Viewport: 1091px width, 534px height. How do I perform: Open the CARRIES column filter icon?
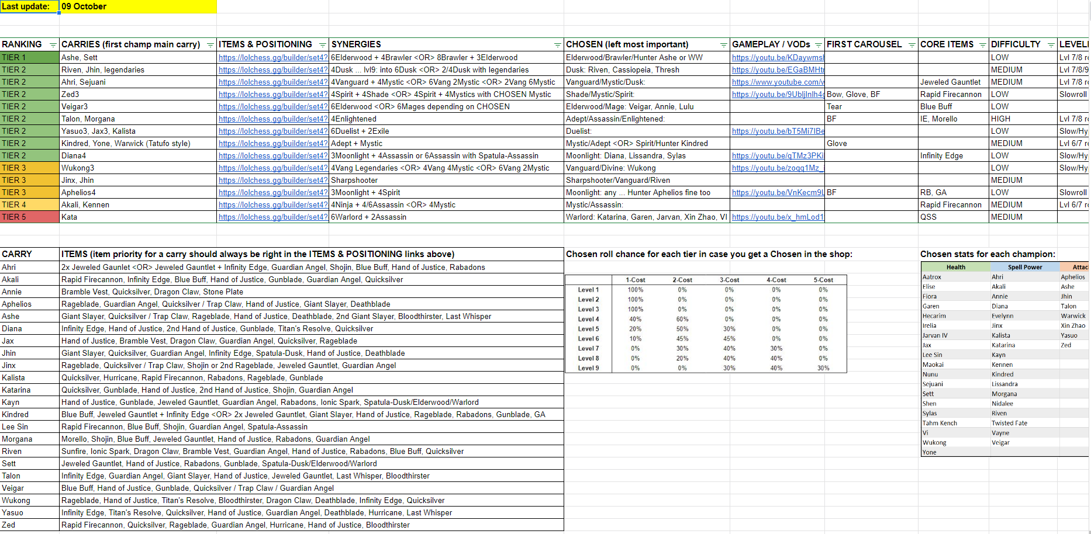pos(210,45)
